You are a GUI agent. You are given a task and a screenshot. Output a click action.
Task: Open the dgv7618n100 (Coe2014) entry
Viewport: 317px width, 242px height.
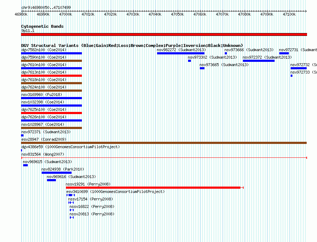44,80
